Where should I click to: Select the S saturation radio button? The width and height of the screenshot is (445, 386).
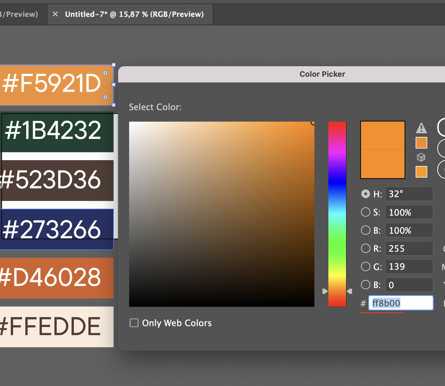366,212
